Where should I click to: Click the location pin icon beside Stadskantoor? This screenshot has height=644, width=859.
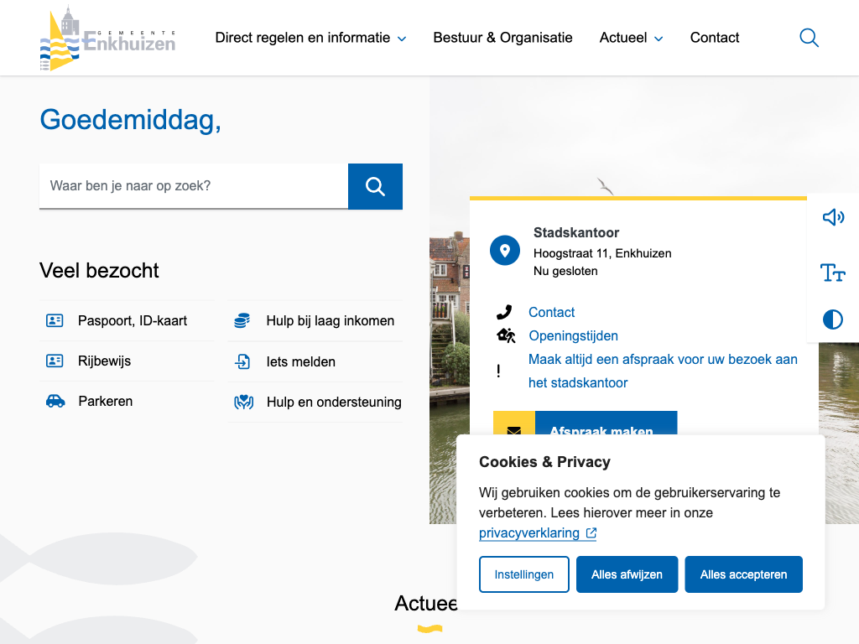click(505, 250)
